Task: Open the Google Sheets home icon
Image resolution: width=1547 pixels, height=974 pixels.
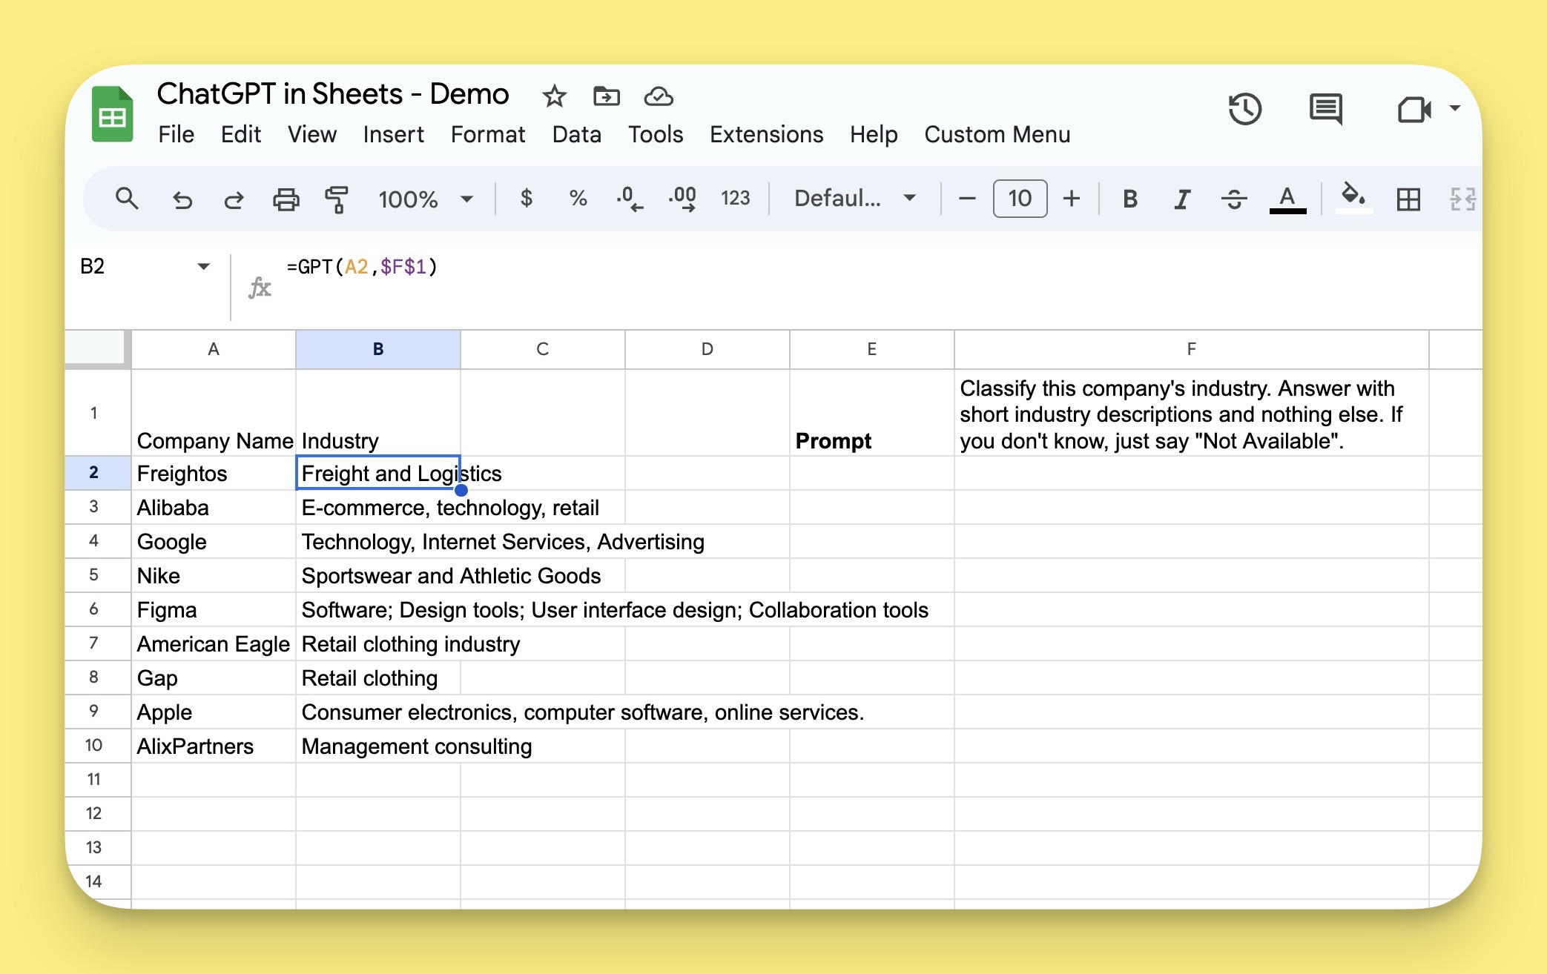Action: click(112, 114)
